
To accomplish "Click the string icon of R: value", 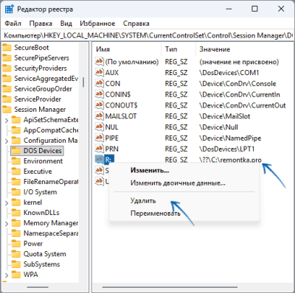I will tap(100, 159).
